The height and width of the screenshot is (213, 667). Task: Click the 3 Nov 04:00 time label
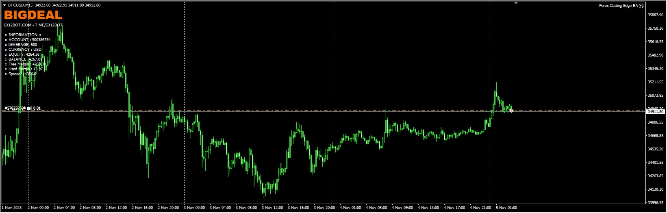(220, 208)
